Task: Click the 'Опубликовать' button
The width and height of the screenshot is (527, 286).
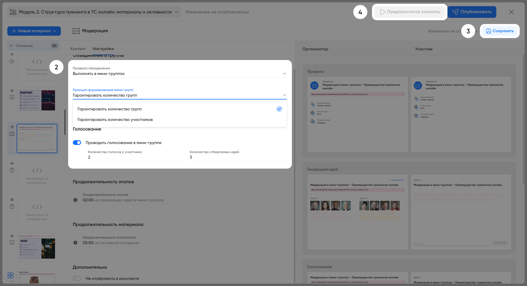Action: click(x=472, y=12)
